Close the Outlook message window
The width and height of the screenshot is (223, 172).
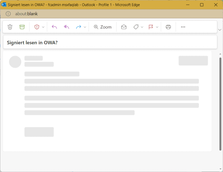(216, 5)
